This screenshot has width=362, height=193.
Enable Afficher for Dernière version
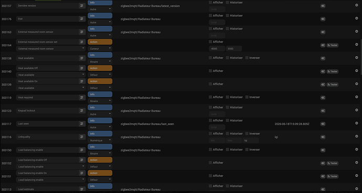[210, 2]
